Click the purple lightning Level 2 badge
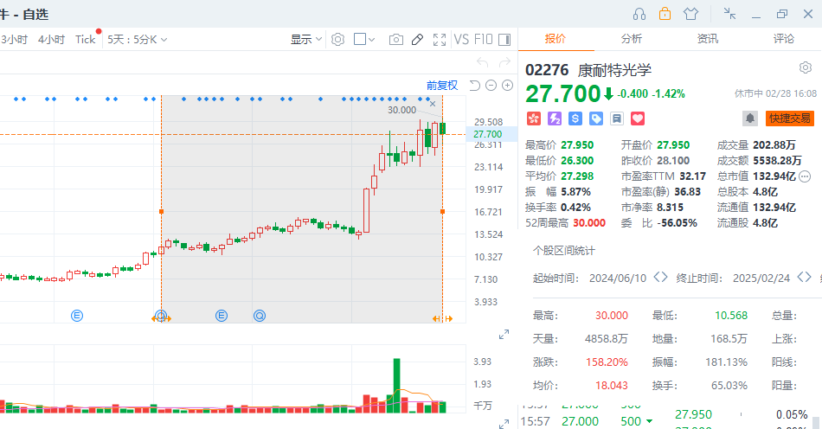 tap(555, 118)
